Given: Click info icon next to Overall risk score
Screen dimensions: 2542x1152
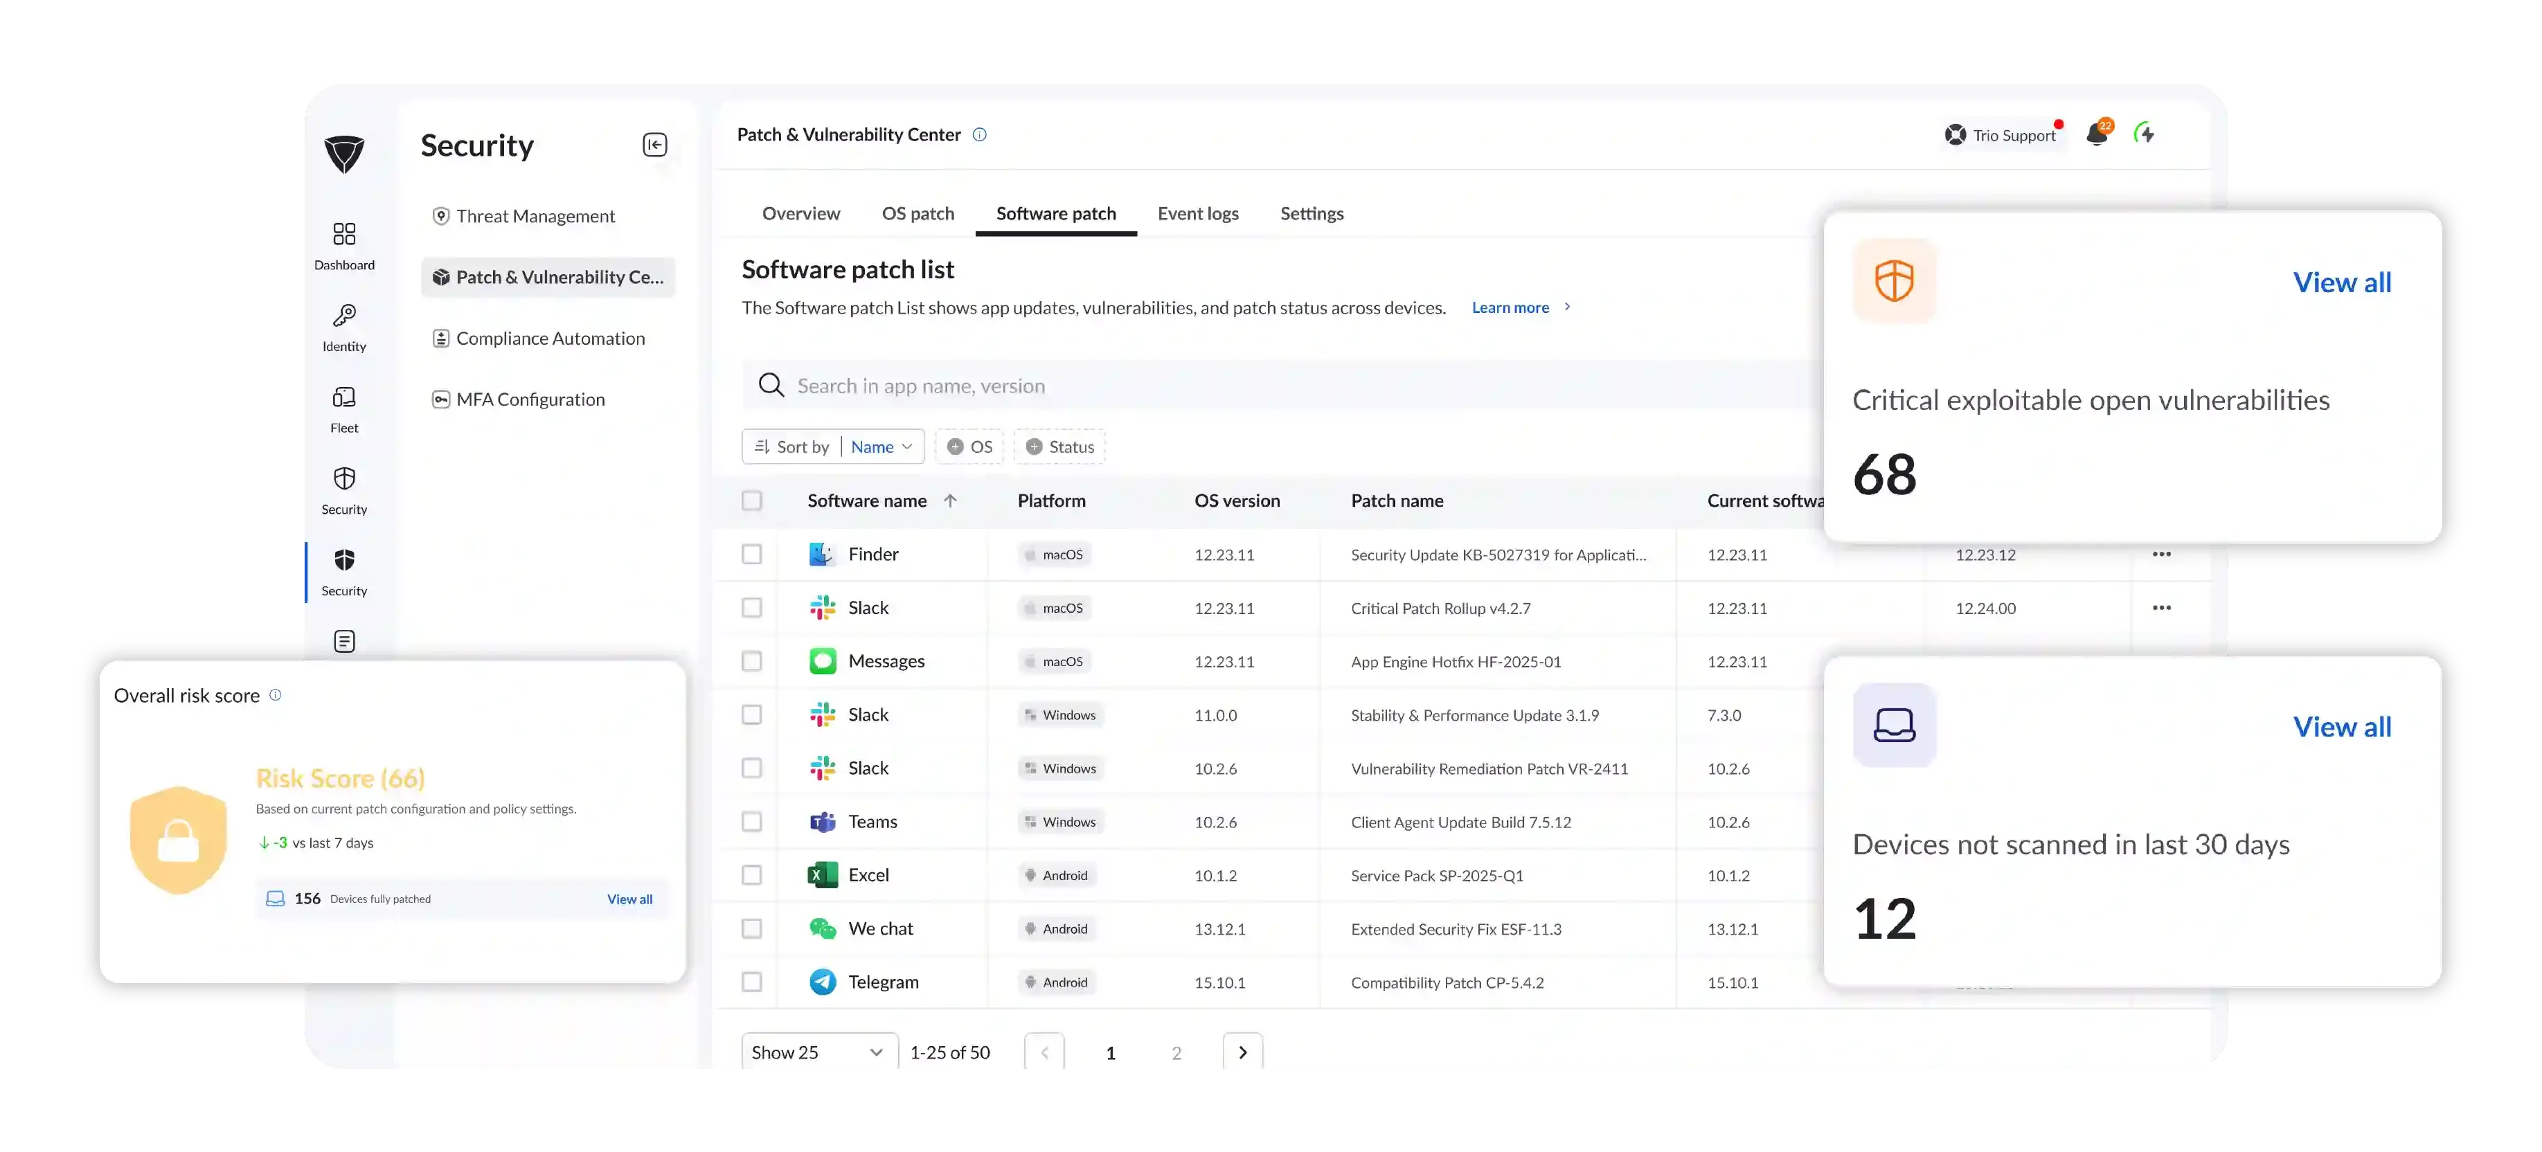Looking at the screenshot, I should [276, 694].
